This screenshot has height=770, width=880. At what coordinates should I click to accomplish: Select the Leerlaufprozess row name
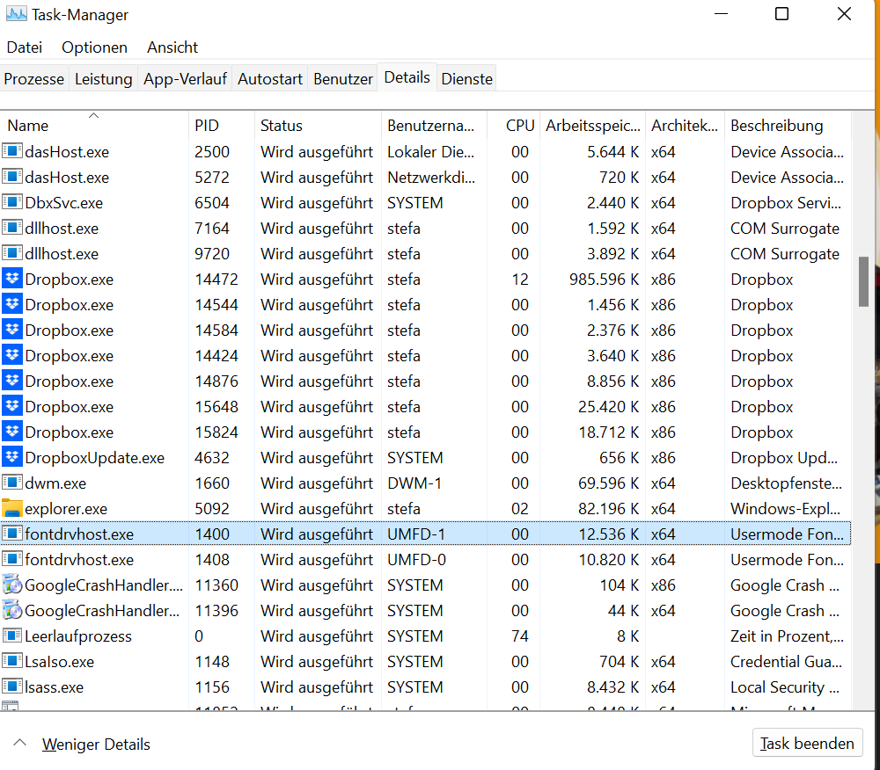pos(78,636)
